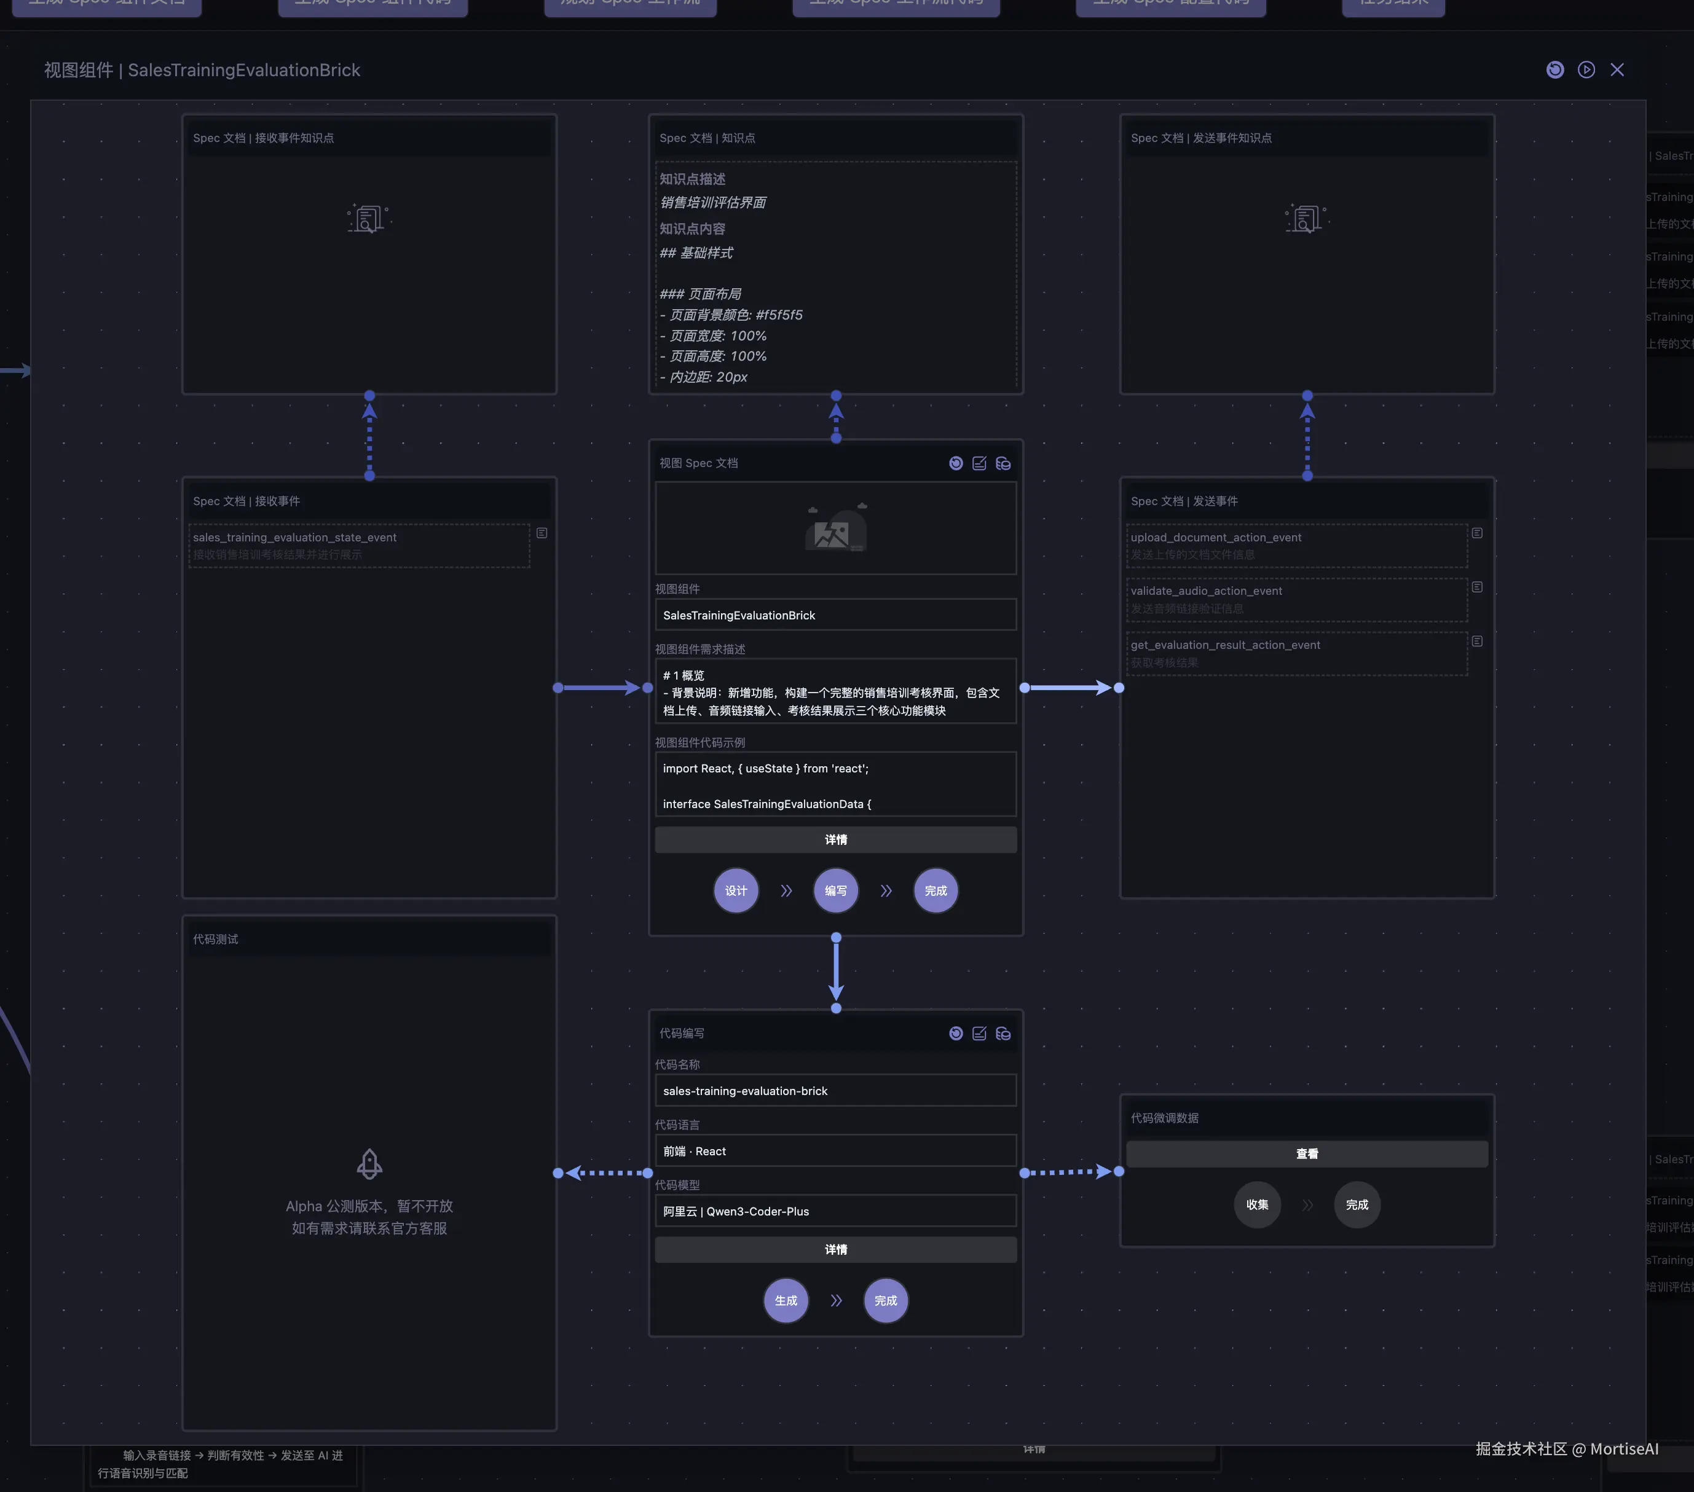
Task: Open detail icon beside validate_audio_action_event
Action: (x=1477, y=586)
